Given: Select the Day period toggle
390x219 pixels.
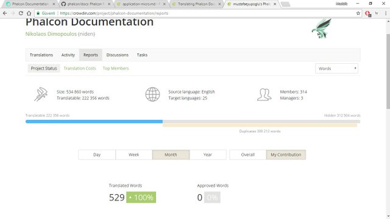Looking at the screenshot, I should (97, 155).
